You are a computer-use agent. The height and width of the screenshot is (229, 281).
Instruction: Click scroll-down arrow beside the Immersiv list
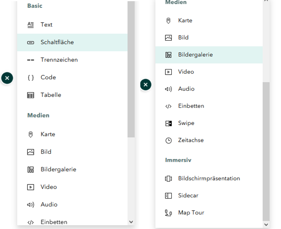point(266,224)
